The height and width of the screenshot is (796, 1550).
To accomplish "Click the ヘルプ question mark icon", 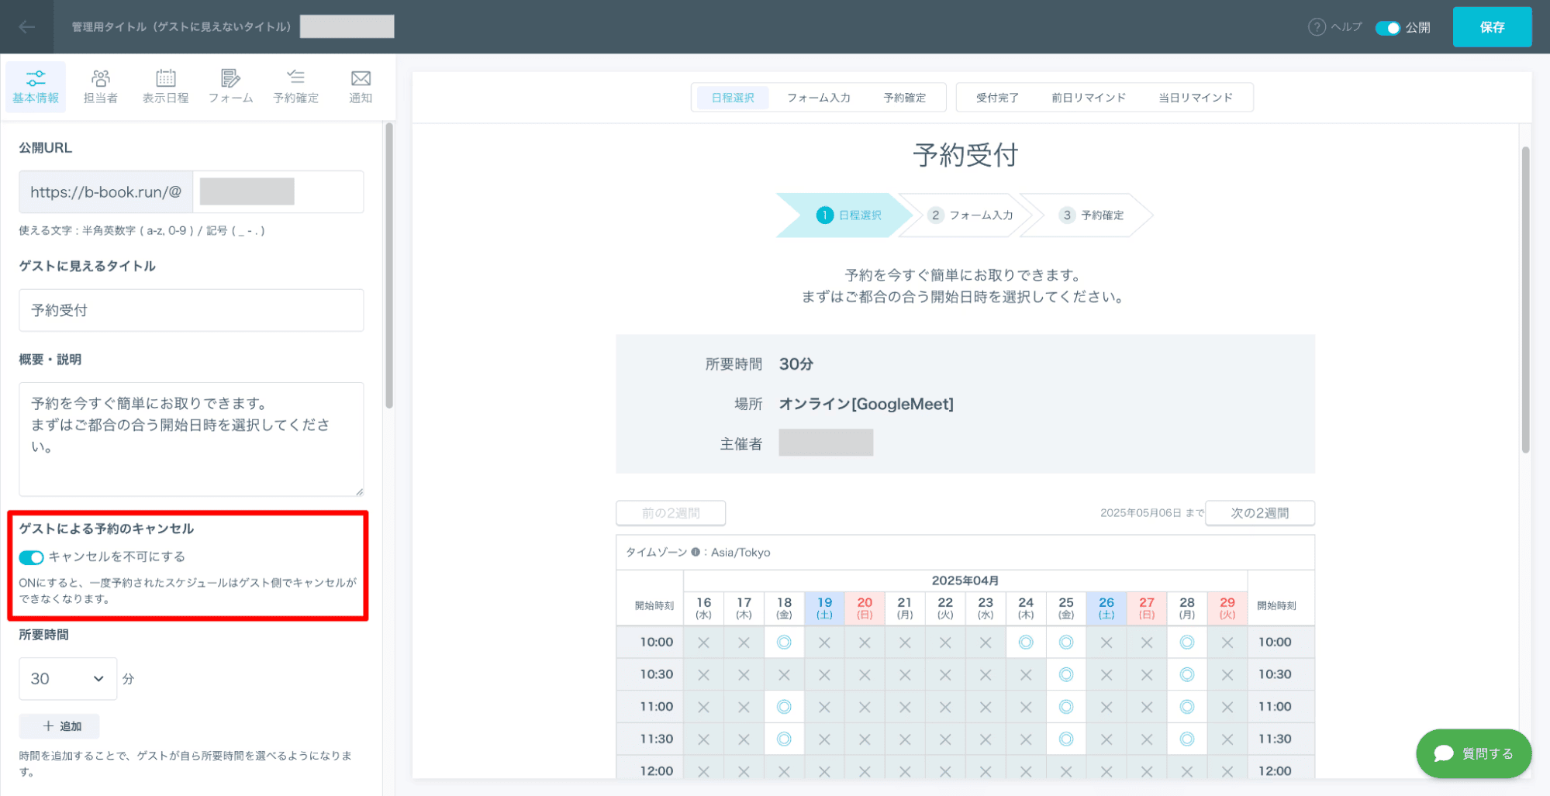I will point(1317,27).
